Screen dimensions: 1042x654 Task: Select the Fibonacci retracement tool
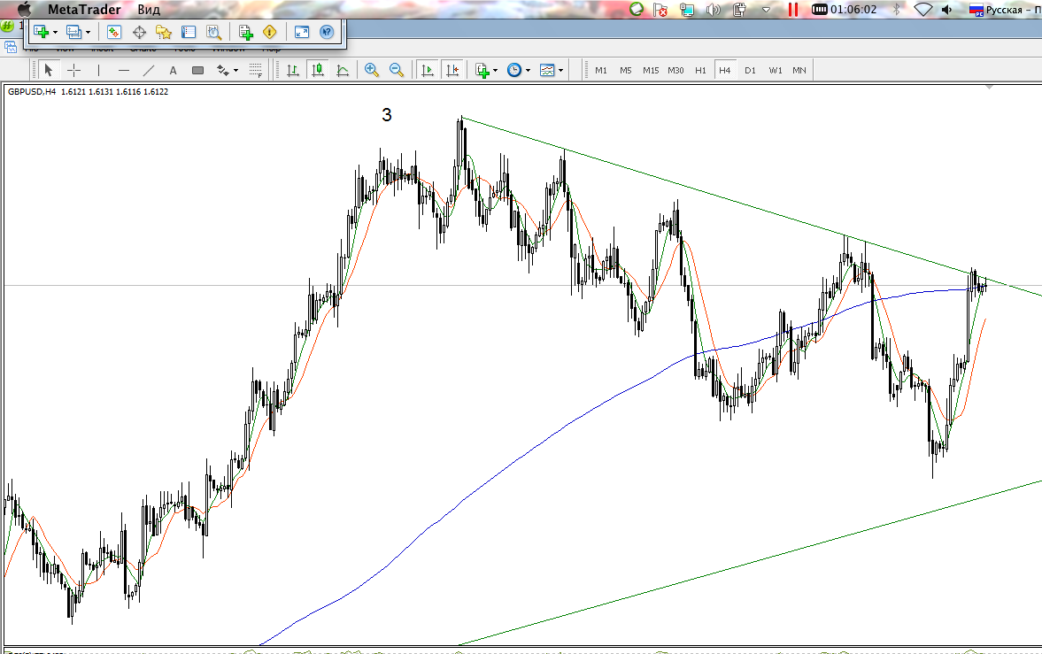coord(255,70)
